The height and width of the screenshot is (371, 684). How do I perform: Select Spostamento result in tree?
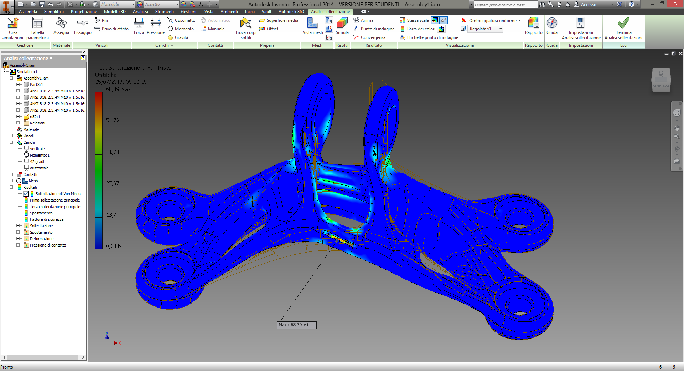[x=41, y=213]
